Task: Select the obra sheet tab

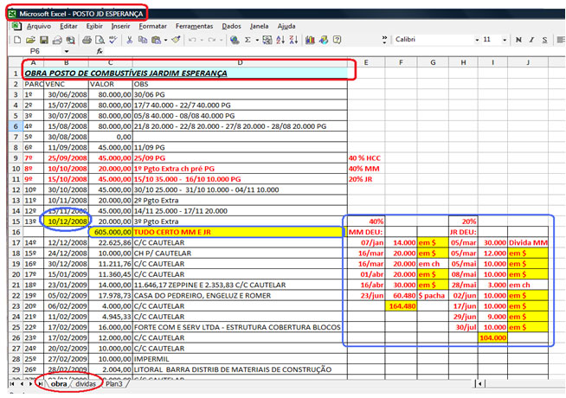Action: point(59,384)
